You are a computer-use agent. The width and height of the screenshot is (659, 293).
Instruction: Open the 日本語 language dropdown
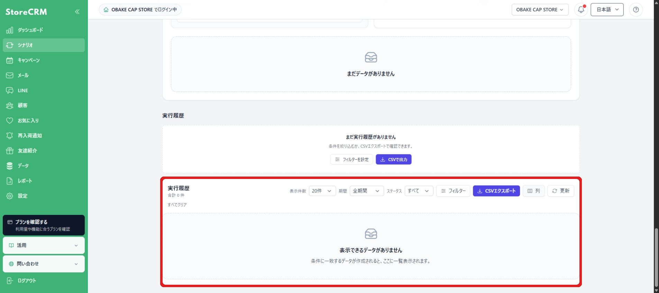(607, 10)
